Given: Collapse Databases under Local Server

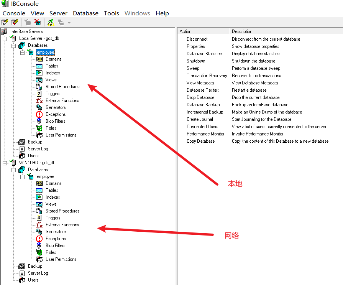Looking at the screenshot, I should (13, 46).
